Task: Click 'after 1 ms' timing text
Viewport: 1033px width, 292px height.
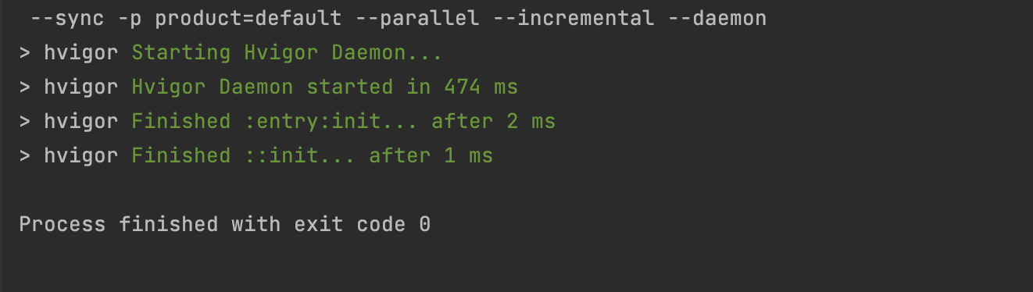Action: pyautogui.click(x=431, y=155)
